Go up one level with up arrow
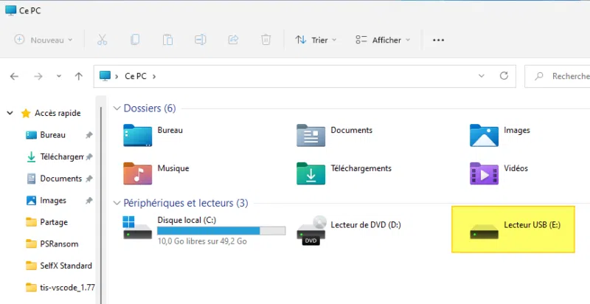The height and width of the screenshot is (304, 590). [79, 77]
